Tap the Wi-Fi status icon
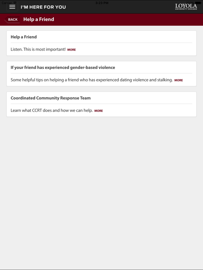203x270 pixels. [15, 2]
